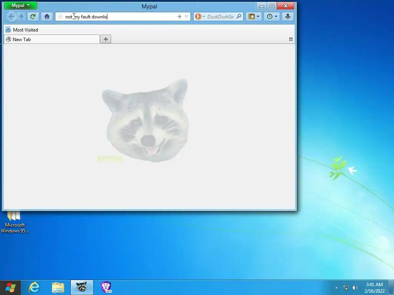Launch Brave Nightly from the taskbar
Image resolution: width=394 pixels, height=295 pixels.
(x=106, y=287)
